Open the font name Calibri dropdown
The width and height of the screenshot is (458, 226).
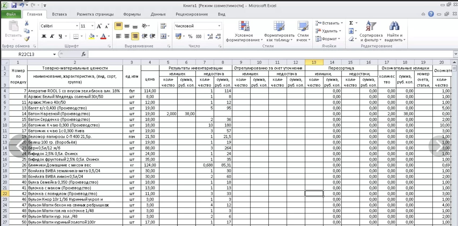[x=77, y=26]
